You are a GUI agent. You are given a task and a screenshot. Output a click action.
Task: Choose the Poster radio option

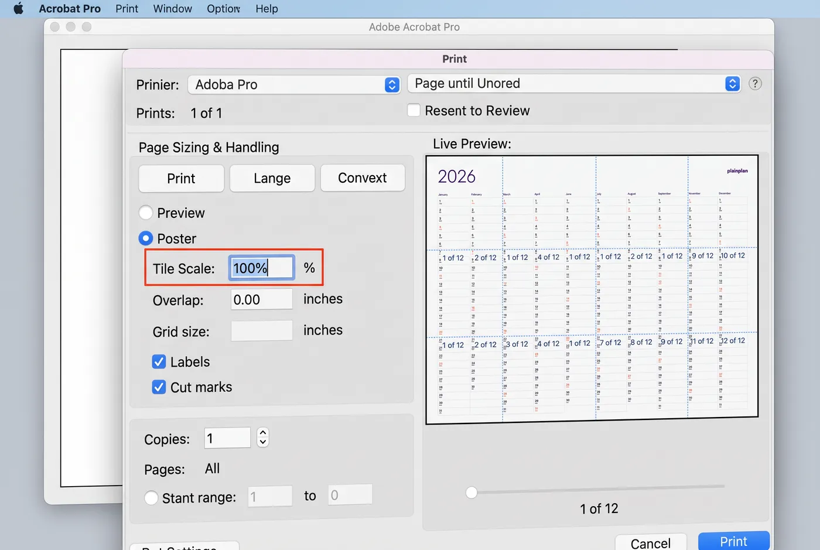(x=146, y=238)
